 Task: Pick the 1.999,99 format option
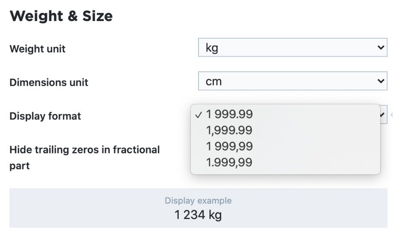pyautogui.click(x=229, y=162)
